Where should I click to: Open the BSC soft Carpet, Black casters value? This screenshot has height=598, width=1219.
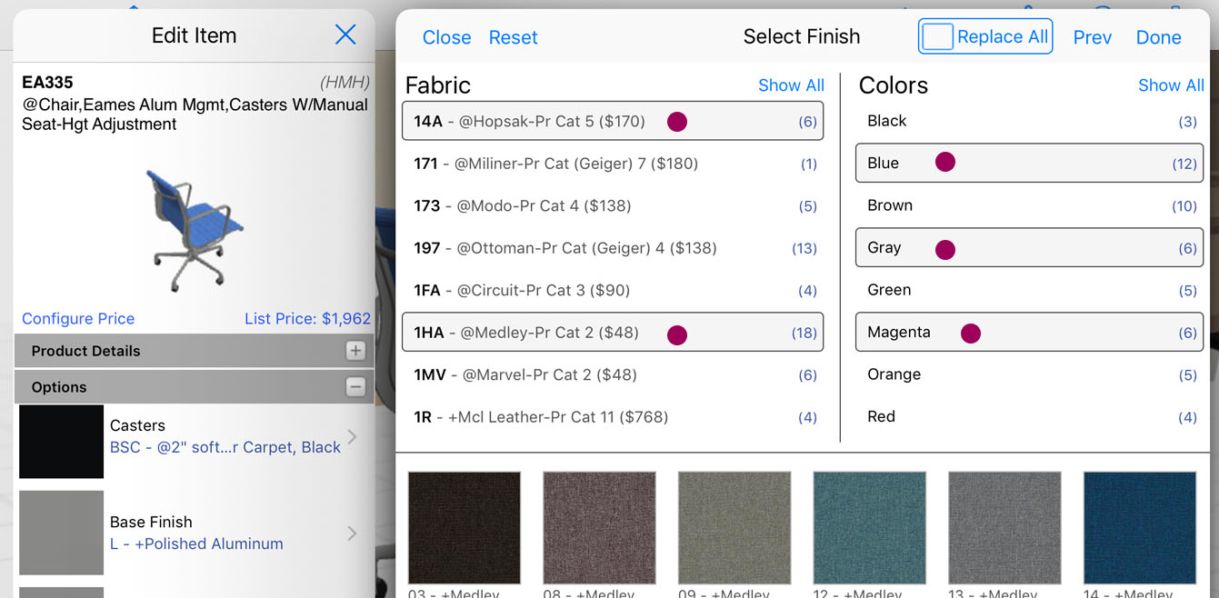225,447
